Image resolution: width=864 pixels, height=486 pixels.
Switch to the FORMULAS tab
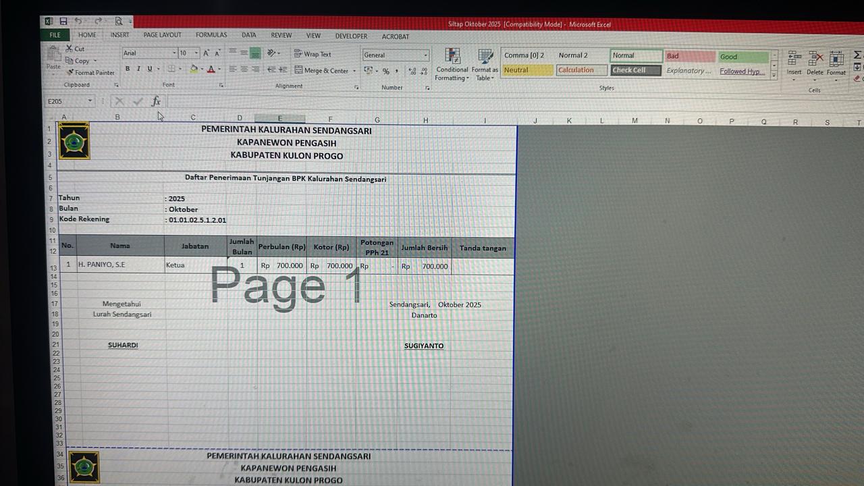(211, 35)
